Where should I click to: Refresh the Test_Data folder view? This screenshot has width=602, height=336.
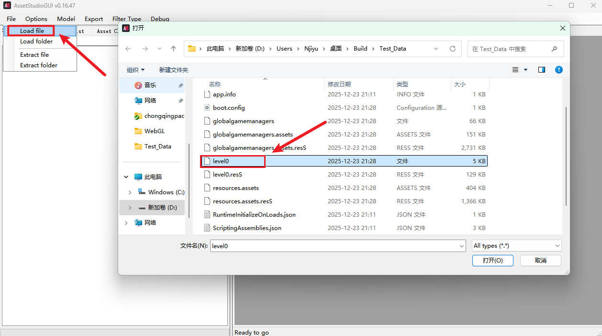pos(453,49)
